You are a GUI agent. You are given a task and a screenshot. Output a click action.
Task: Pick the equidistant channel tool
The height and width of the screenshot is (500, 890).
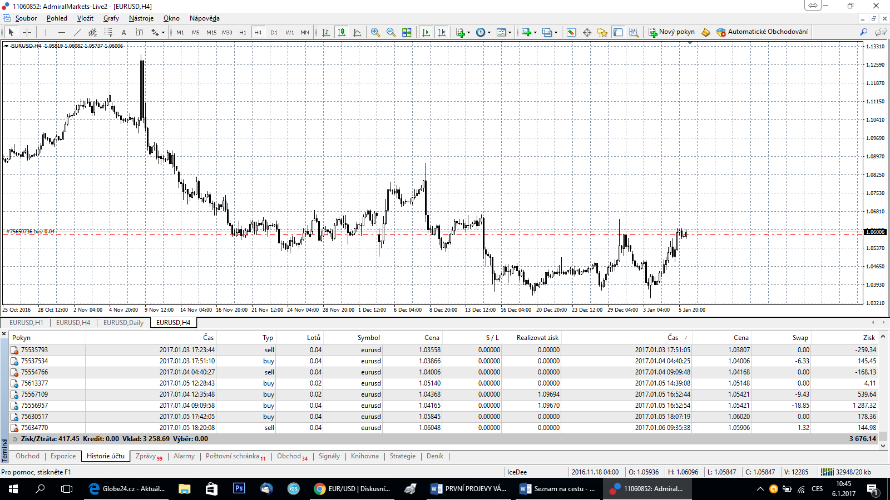click(x=93, y=32)
